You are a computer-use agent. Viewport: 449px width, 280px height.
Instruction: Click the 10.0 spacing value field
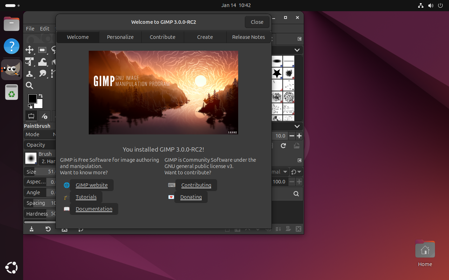coord(280,136)
